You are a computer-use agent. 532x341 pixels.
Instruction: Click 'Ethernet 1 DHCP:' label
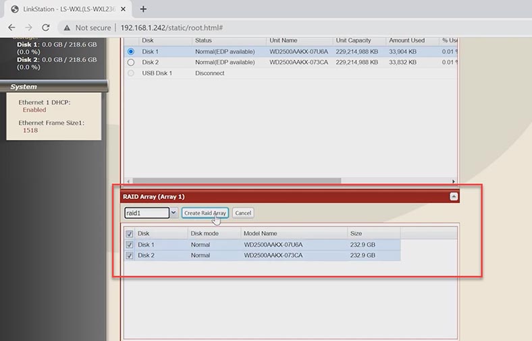click(45, 102)
